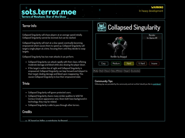This screenshot has height=138, width=185.
Task: Select the Hard difficulty marker in yellow
Action: point(129,63)
